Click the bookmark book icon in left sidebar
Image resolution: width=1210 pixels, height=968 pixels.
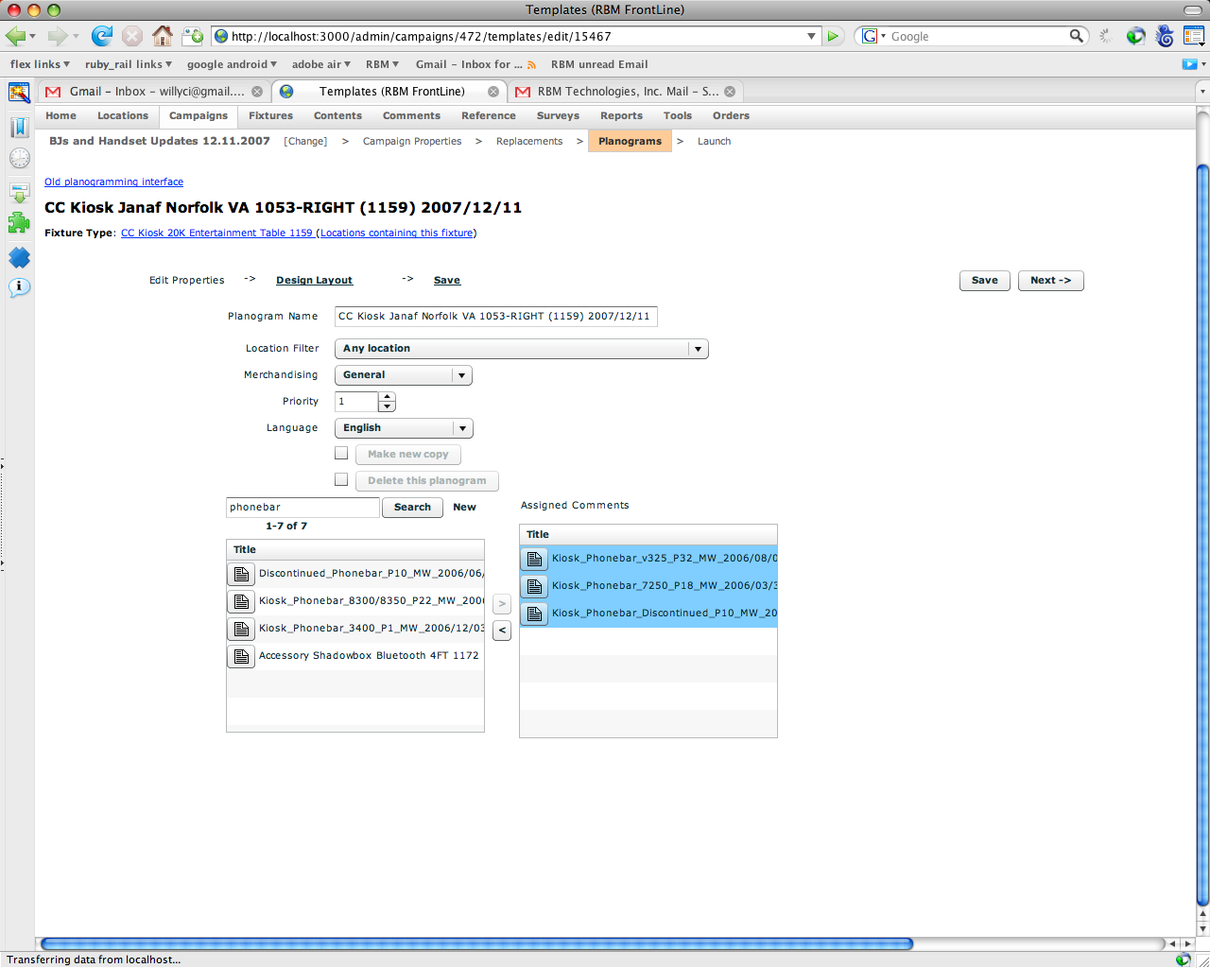tap(19, 128)
